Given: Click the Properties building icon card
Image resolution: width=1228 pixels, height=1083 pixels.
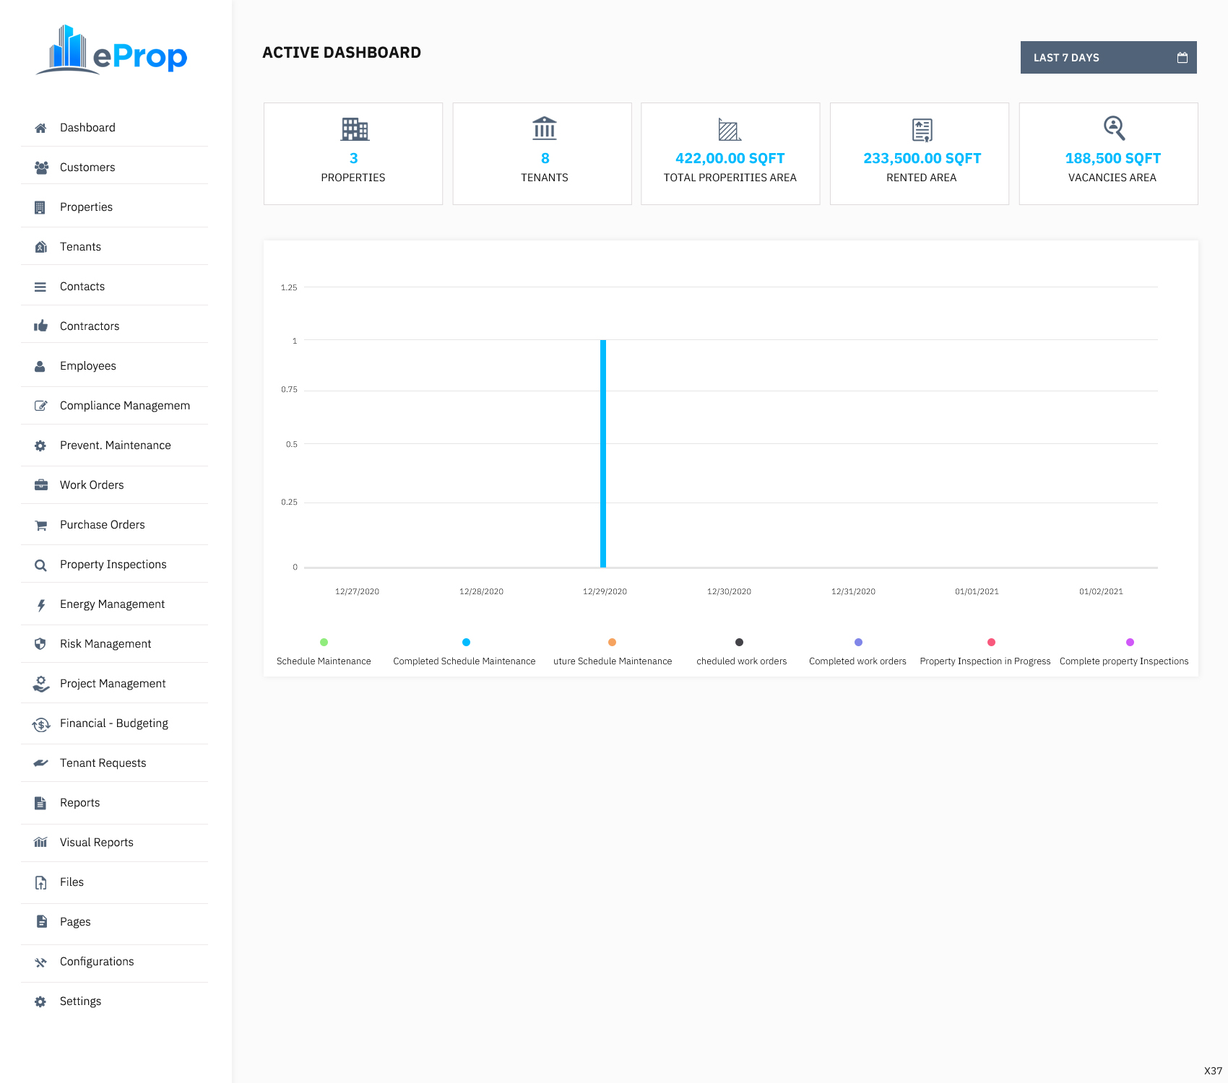Looking at the screenshot, I should [x=354, y=129].
